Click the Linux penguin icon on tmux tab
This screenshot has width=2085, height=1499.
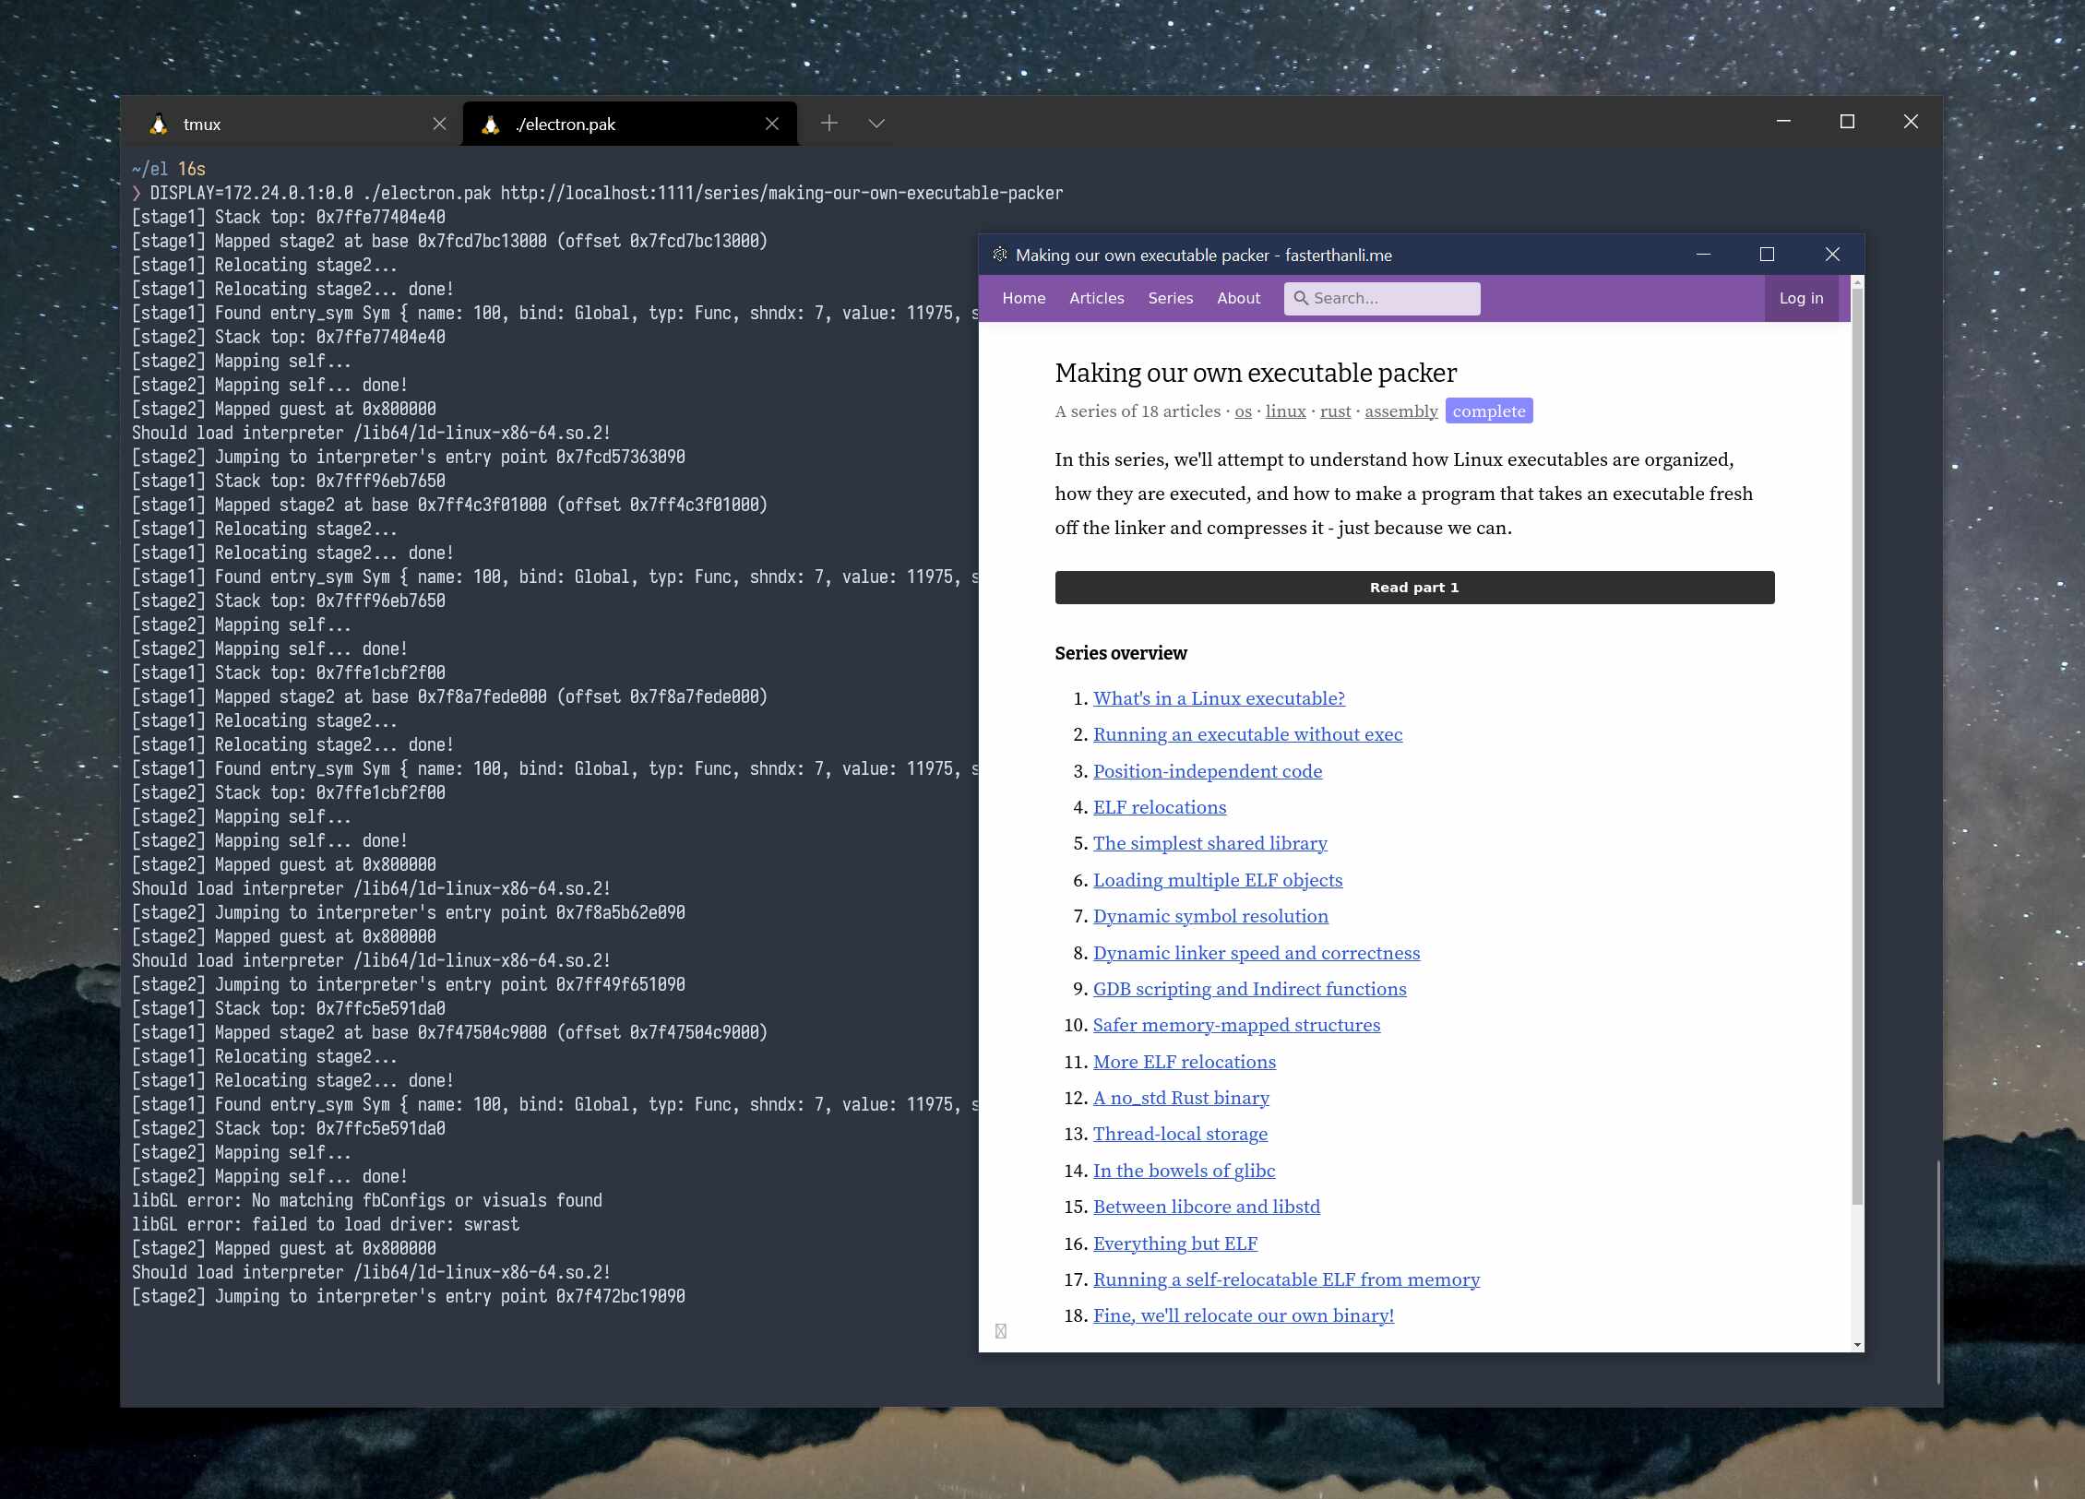(159, 124)
